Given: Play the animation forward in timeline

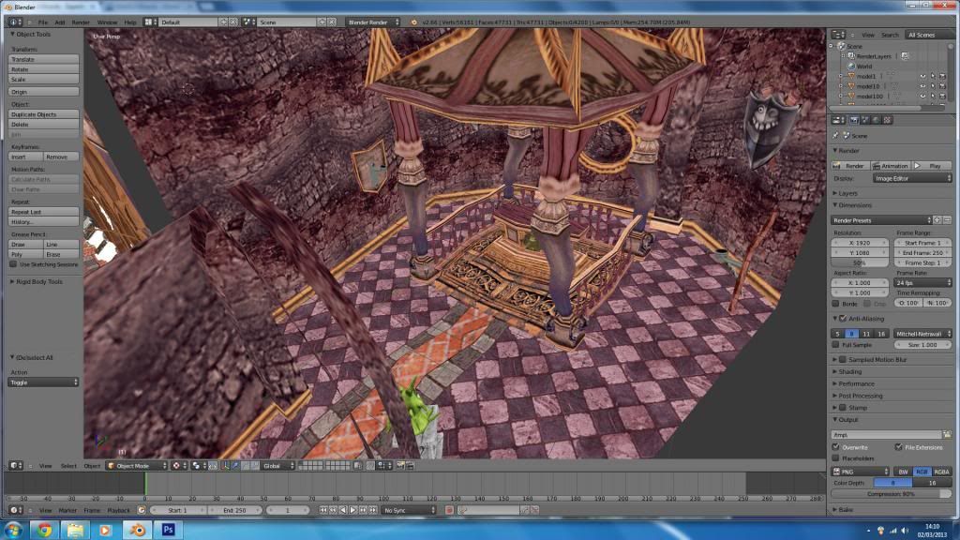Looking at the screenshot, I should point(353,510).
